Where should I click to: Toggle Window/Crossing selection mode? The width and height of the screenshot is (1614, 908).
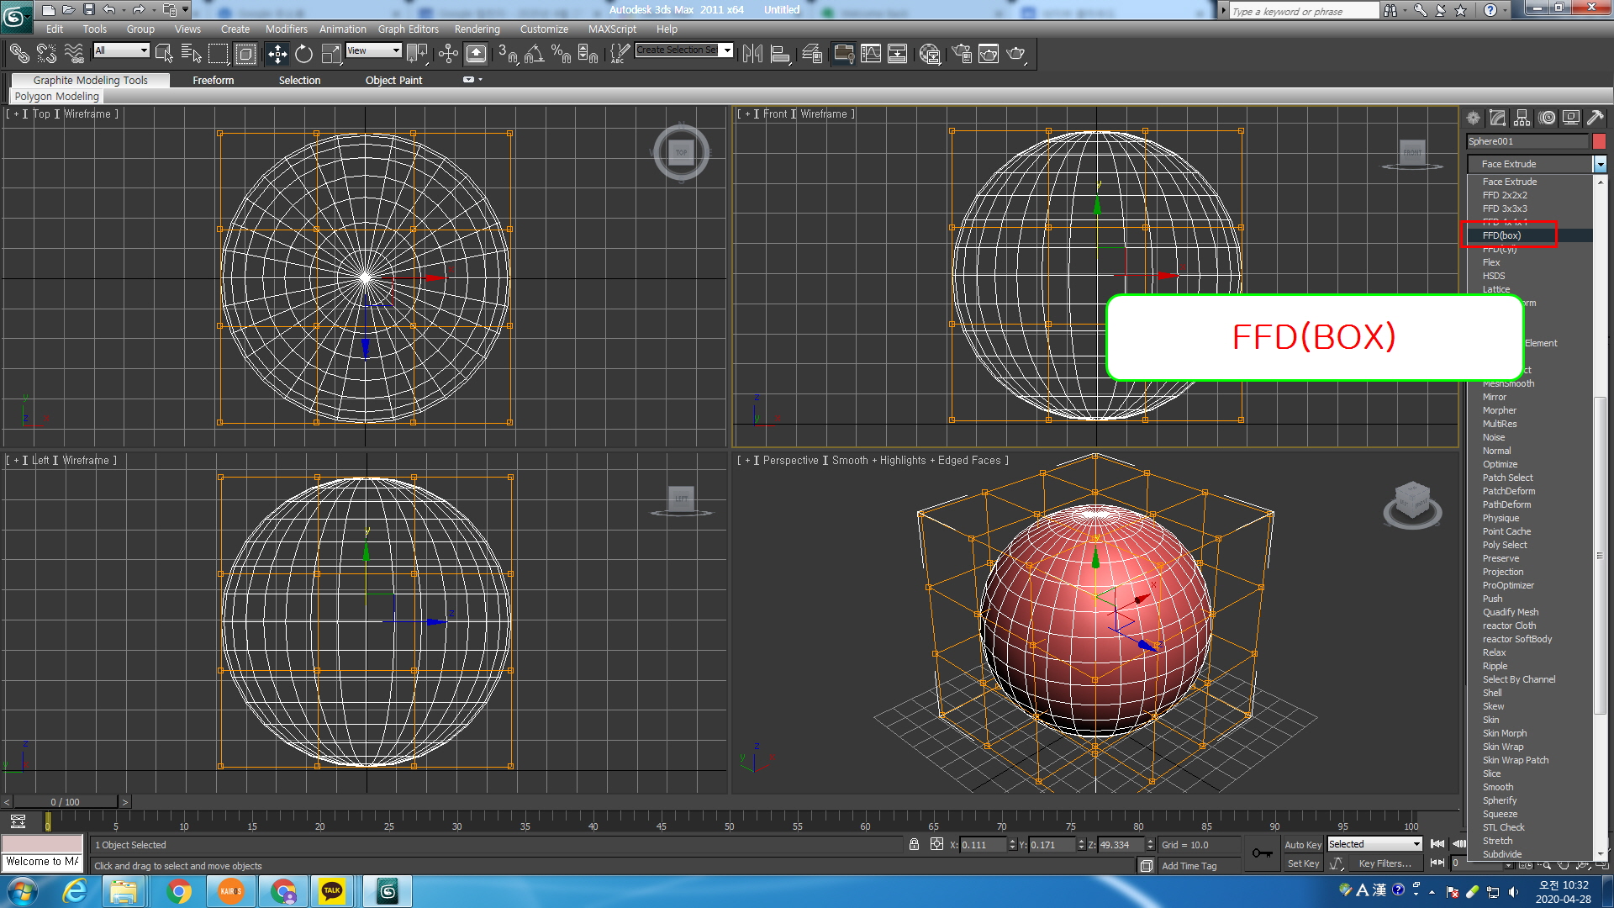click(x=245, y=55)
